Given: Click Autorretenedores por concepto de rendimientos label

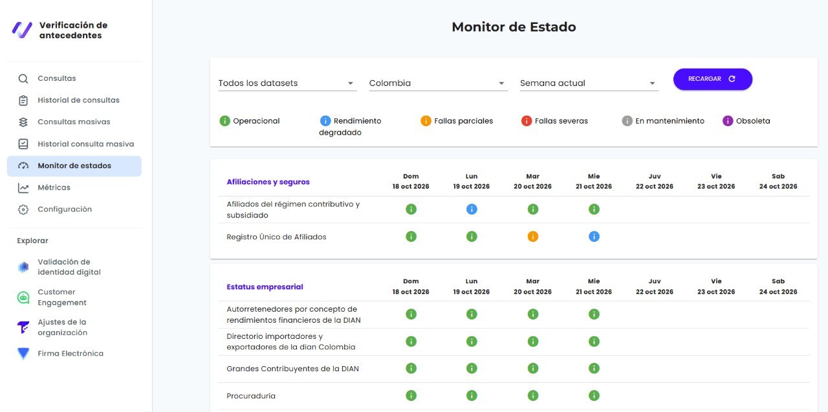Looking at the screenshot, I should pos(294,315).
